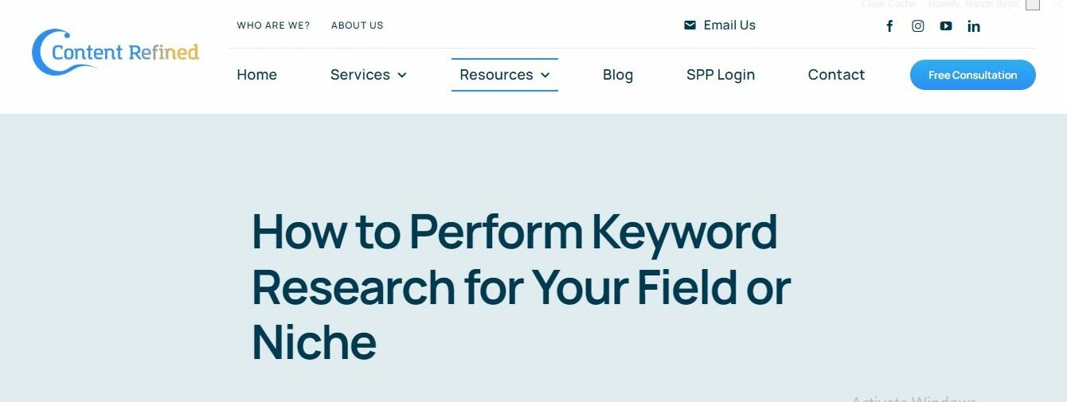Open the Facebook social icon
The image size is (1067, 402).
tap(890, 26)
